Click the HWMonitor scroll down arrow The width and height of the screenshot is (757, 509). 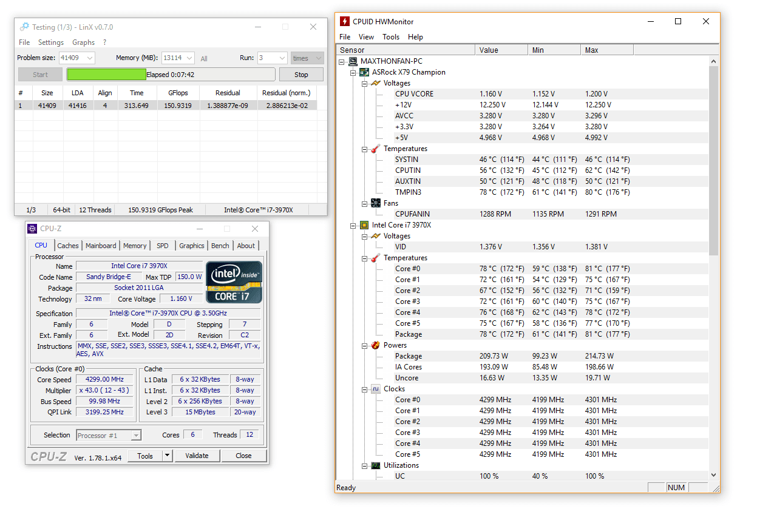click(x=713, y=476)
